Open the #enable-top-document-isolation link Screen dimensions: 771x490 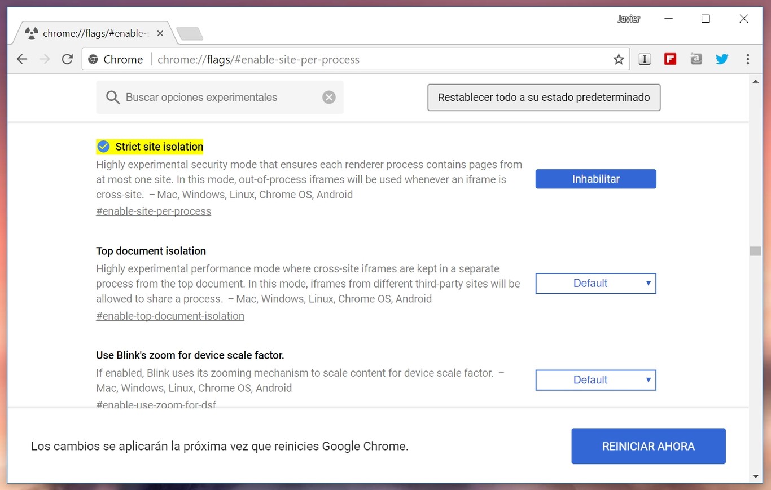170,316
